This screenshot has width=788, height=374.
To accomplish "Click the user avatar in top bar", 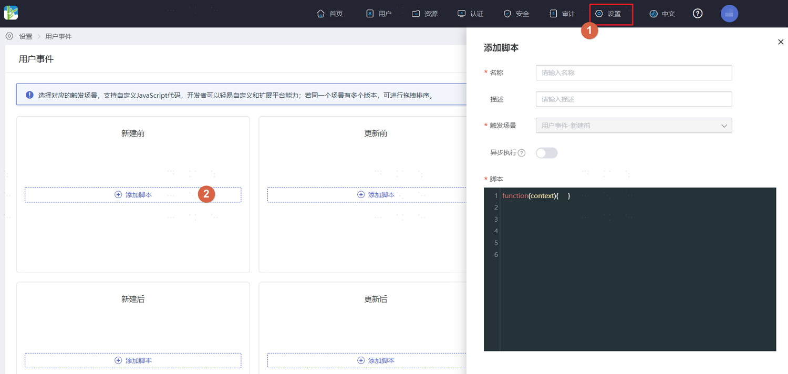I will point(729,14).
